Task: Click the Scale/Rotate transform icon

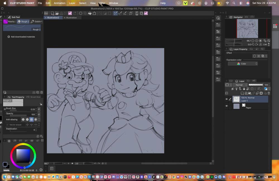Action: tap(94, 13)
